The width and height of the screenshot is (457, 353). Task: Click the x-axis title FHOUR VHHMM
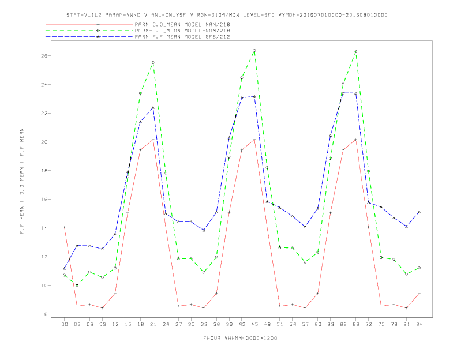[x=240, y=338]
